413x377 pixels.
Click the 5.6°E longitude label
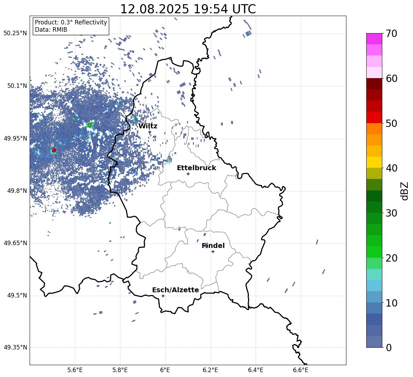click(75, 370)
